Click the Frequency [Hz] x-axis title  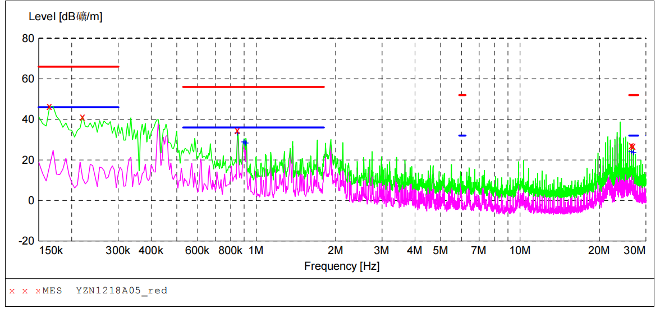(x=342, y=266)
